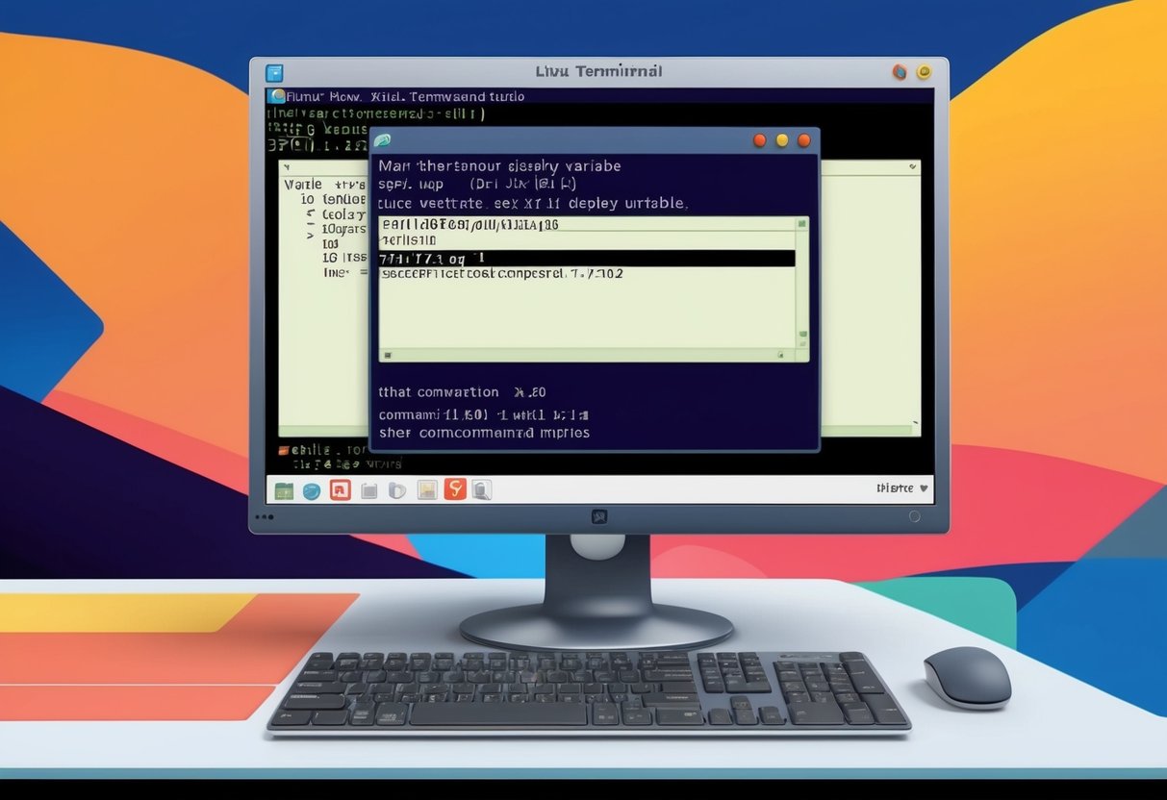This screenshot has width=1167, height=800.
Task: Click the yellow round button in main title bar
Action: 924,71
